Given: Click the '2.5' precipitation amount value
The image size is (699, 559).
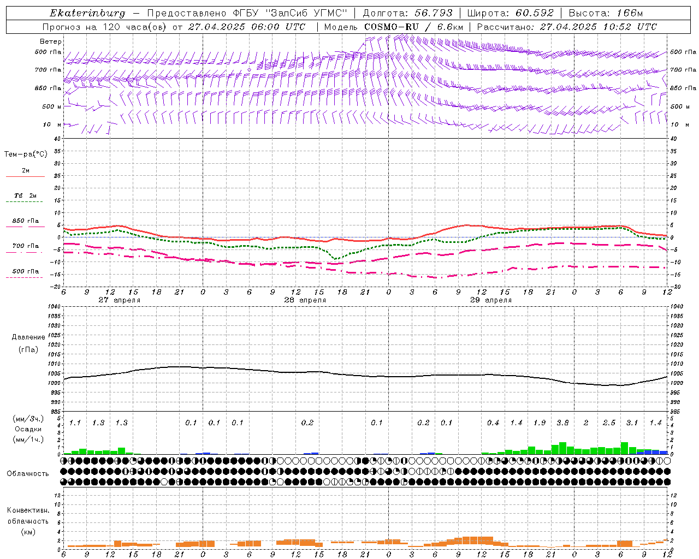Looking at the screenshot, I should pyautogui.click(x=609, y=423).
